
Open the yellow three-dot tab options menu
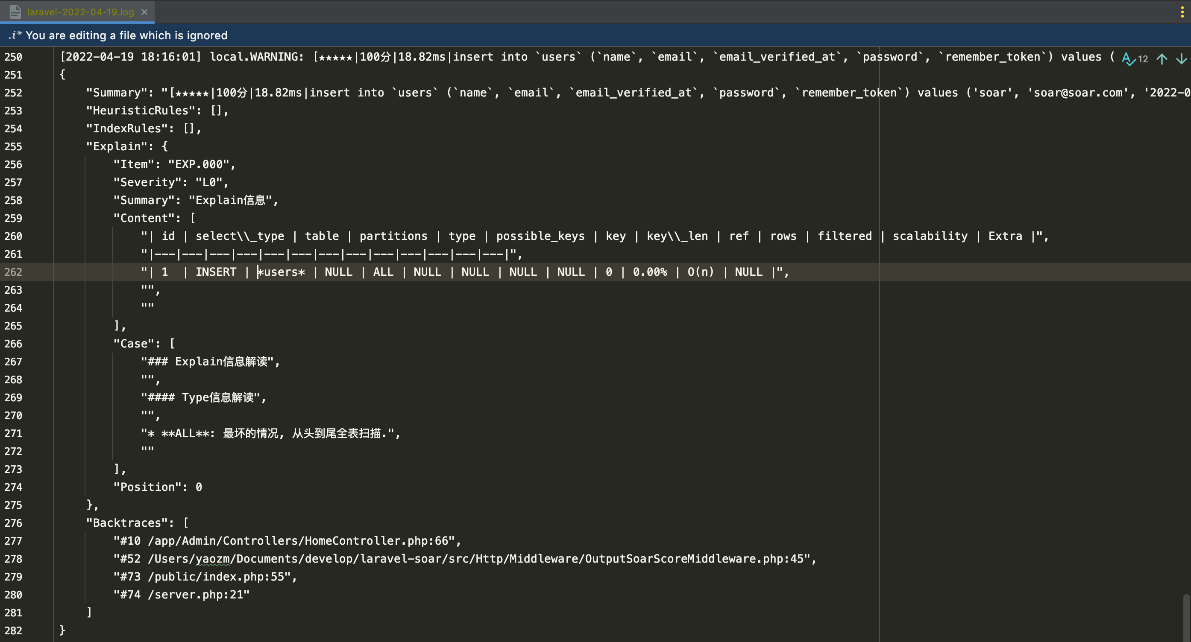(1182, 12)
